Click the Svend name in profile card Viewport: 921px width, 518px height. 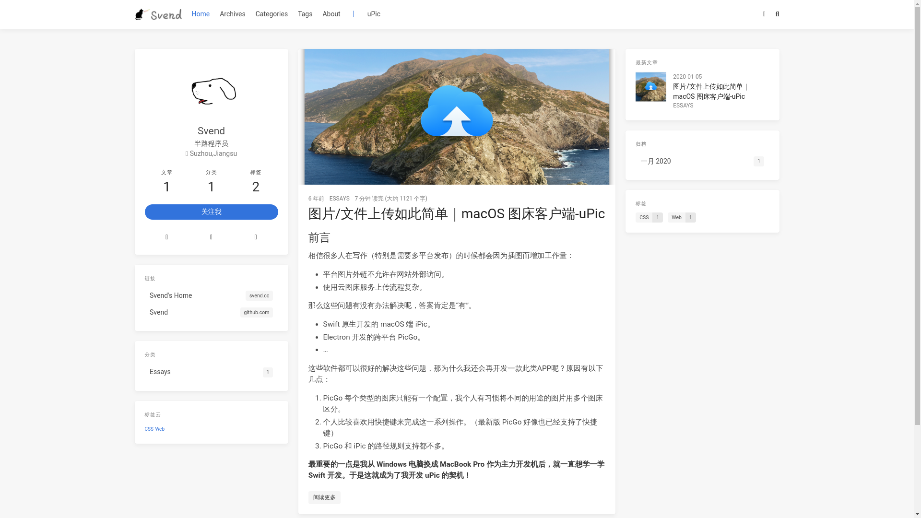(x=211, y=131)
